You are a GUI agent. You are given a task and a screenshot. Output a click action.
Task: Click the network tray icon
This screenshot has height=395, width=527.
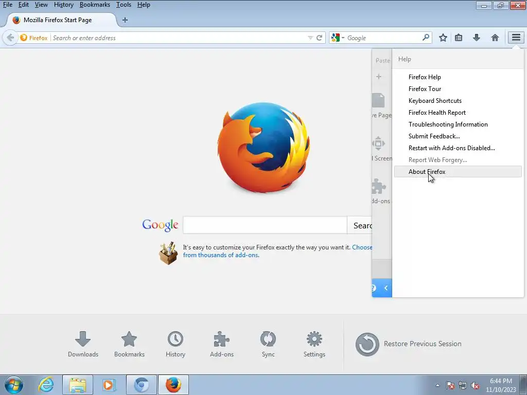(463, 386)
